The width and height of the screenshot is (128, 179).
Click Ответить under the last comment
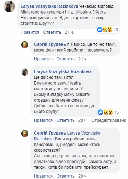[65, 176]
